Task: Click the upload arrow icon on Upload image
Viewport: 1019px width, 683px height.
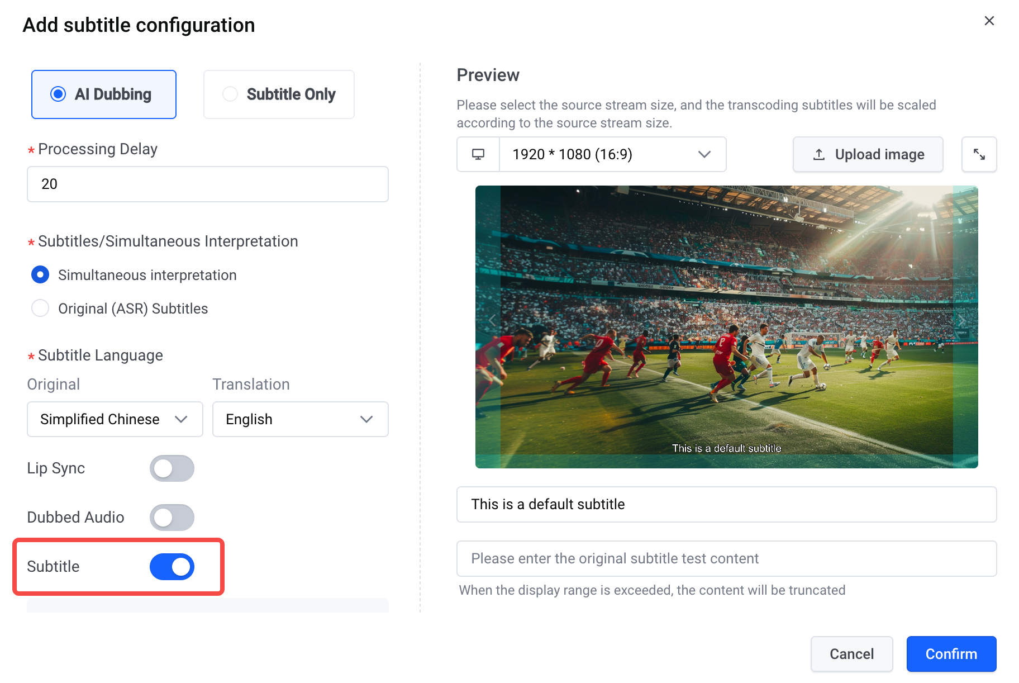Action: 818,154
